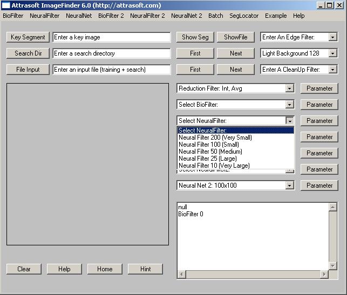Expand the Light Background 128 dropdown
Screen dimensions: 347x295
(332, 53)
